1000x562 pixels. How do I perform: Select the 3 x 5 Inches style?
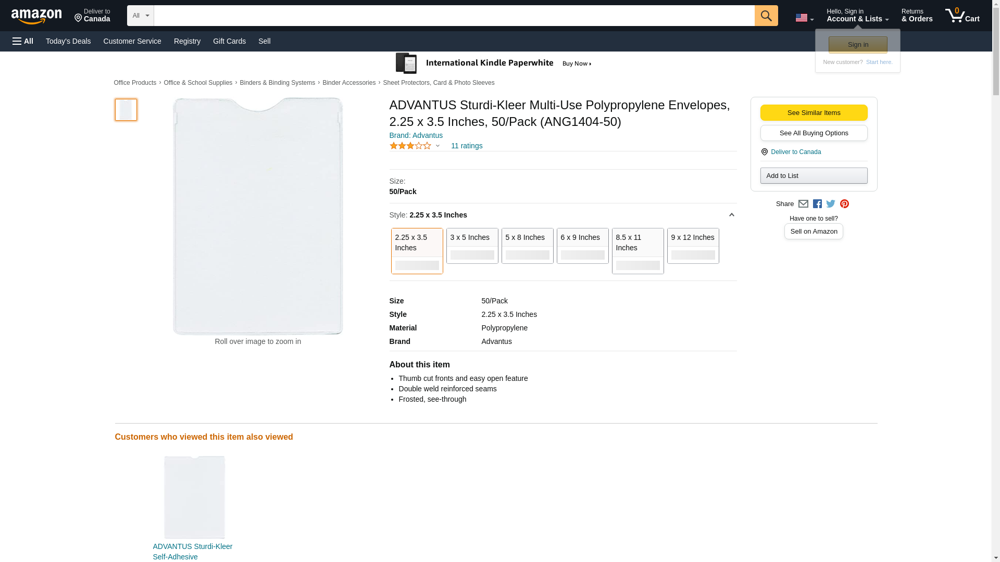(x=472, y=246)
